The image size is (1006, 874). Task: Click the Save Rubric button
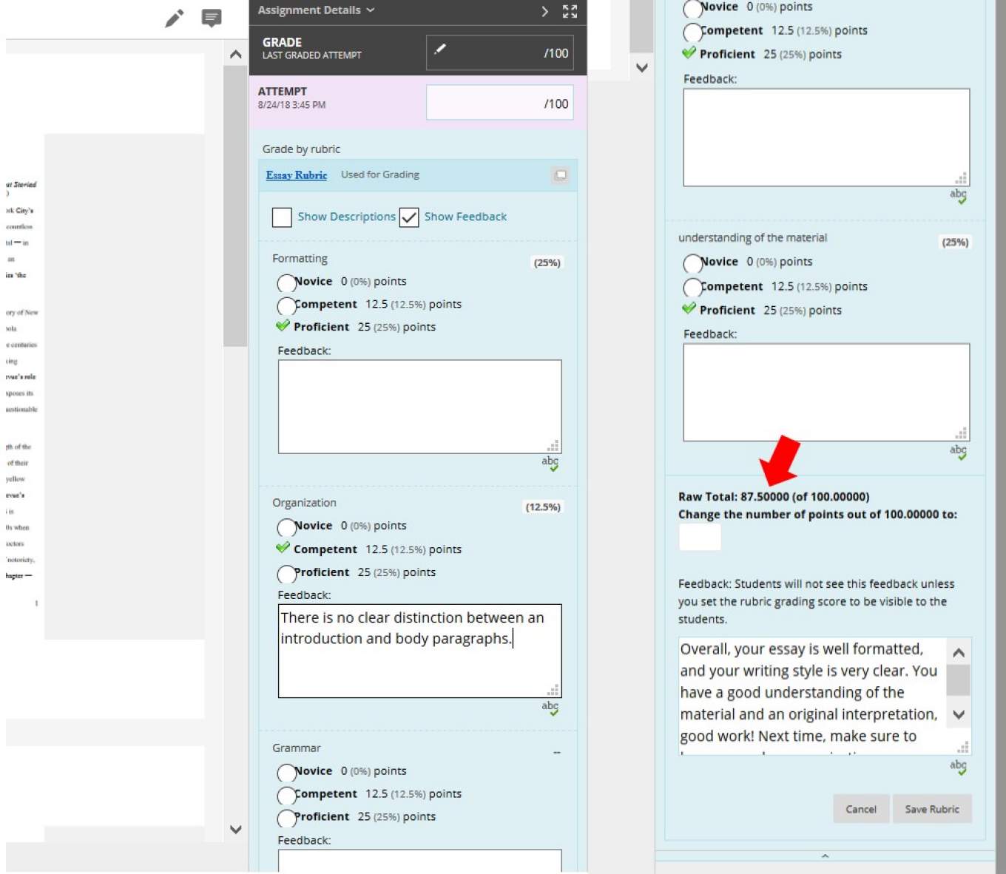pyautogui.click(x=931, y=809)
